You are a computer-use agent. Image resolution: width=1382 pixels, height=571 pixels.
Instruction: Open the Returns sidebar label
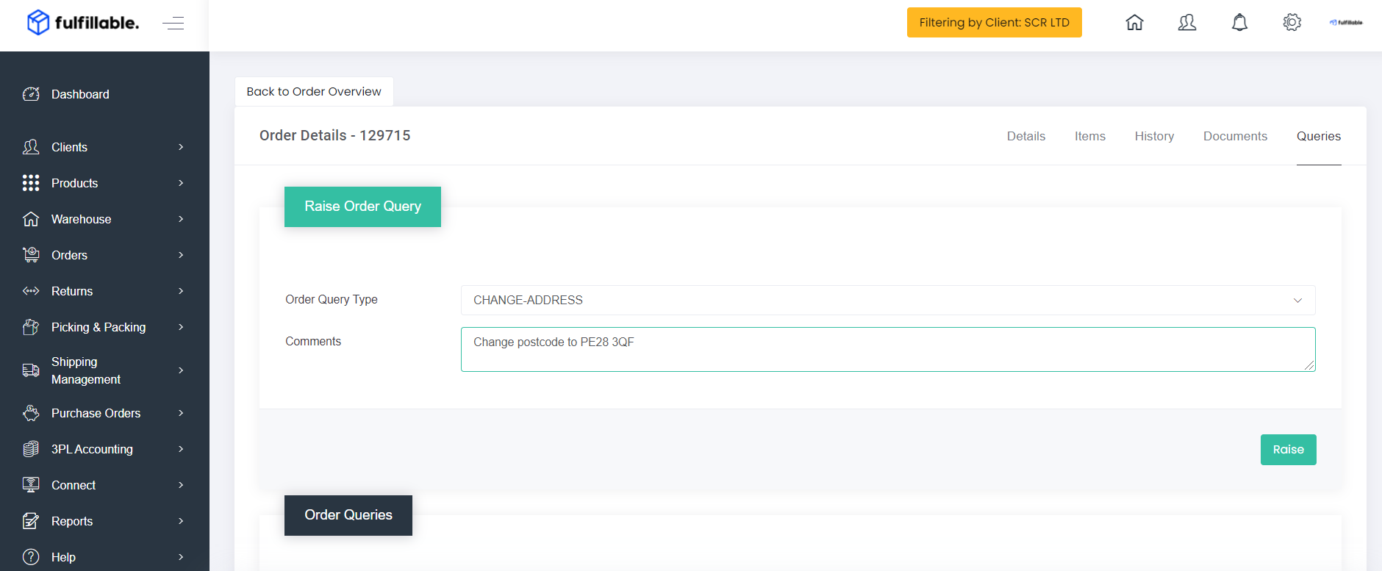coord(72,291)
